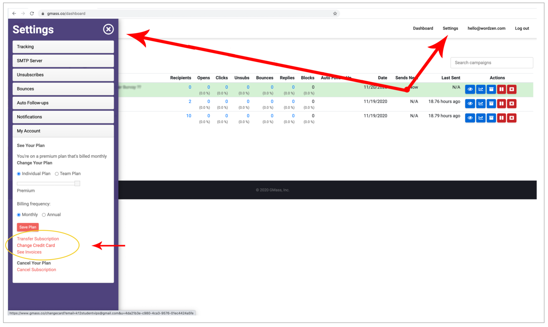Select the Individual Plan option

(x=19, y=174)
